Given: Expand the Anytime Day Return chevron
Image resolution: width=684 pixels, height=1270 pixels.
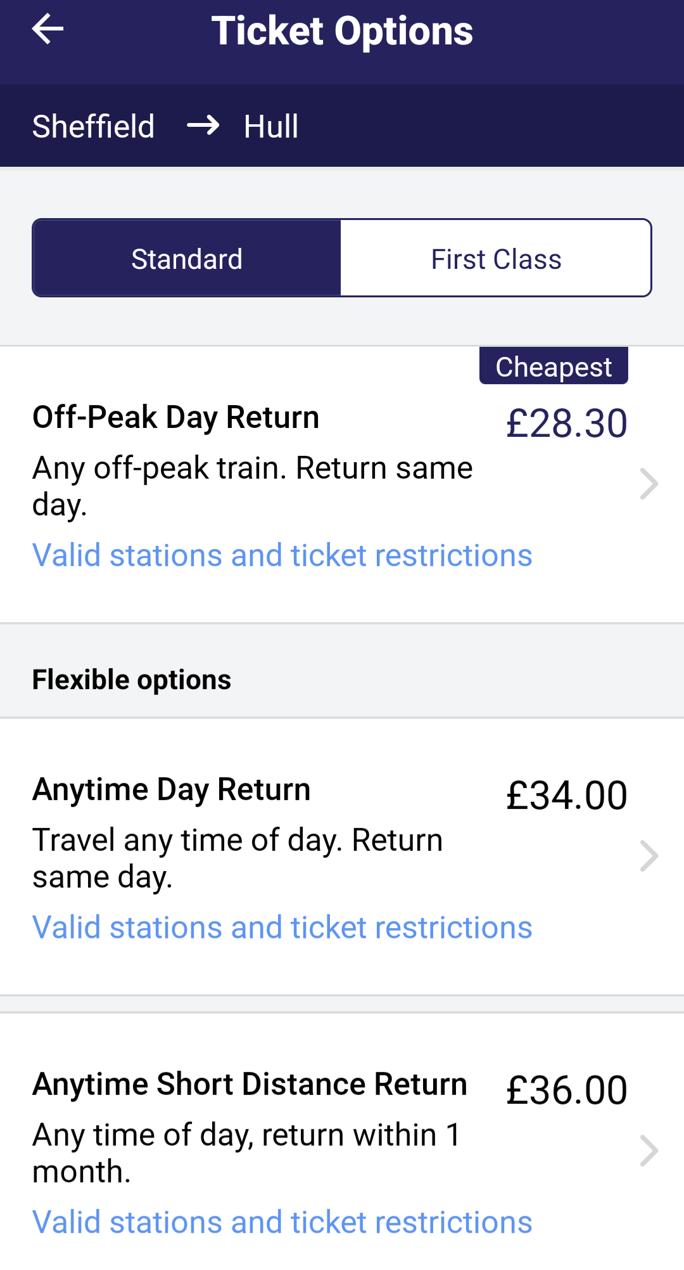Looking at the screenshot, I should click(649, 856).
